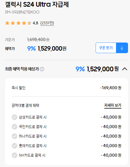Image resolution: width=130 pixels, height=167 pixels.
Task: Toggle the 롯데카드로 결제 시 checkmark
Action: (x=15, y=146)
